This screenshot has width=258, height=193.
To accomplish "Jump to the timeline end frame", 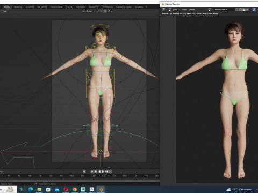I will pyautogui.click(x=110, y=172).
